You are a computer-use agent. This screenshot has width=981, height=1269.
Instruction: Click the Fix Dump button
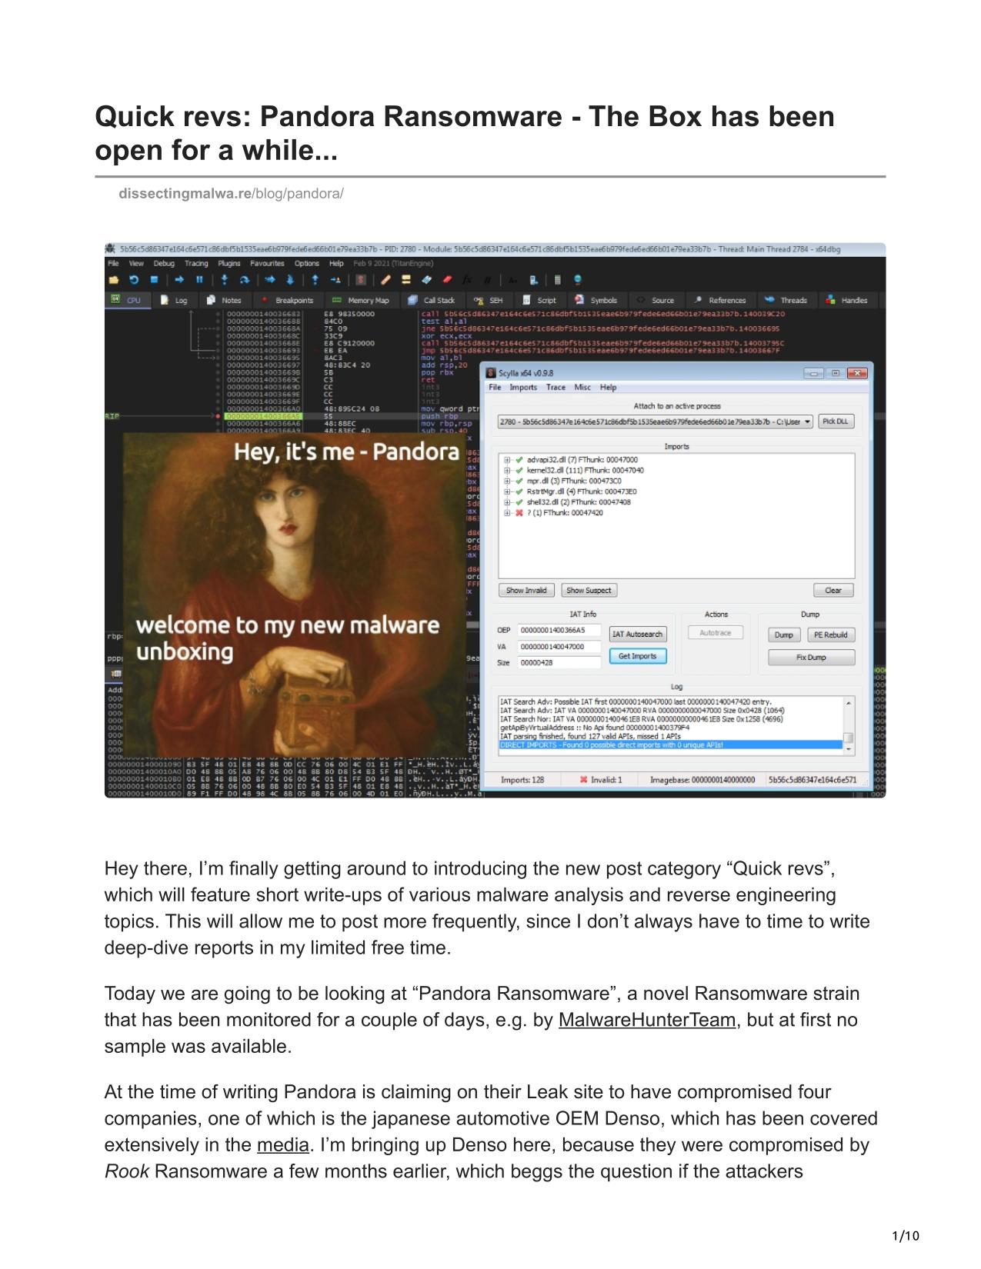pos(811,658)
